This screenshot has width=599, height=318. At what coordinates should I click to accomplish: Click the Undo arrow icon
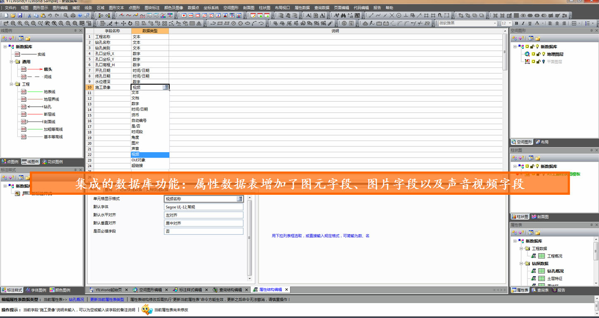[x=50, y=15]
